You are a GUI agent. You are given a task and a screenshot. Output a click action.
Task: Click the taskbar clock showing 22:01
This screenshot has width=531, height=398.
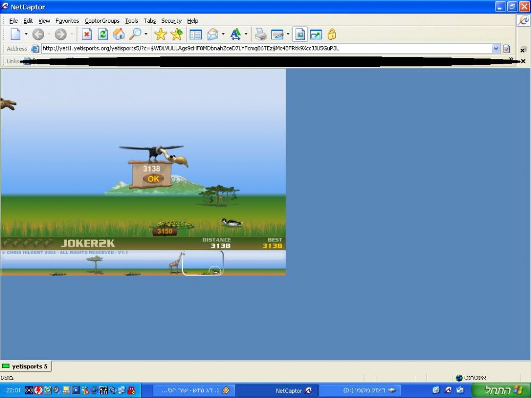[x=14, y=390]
